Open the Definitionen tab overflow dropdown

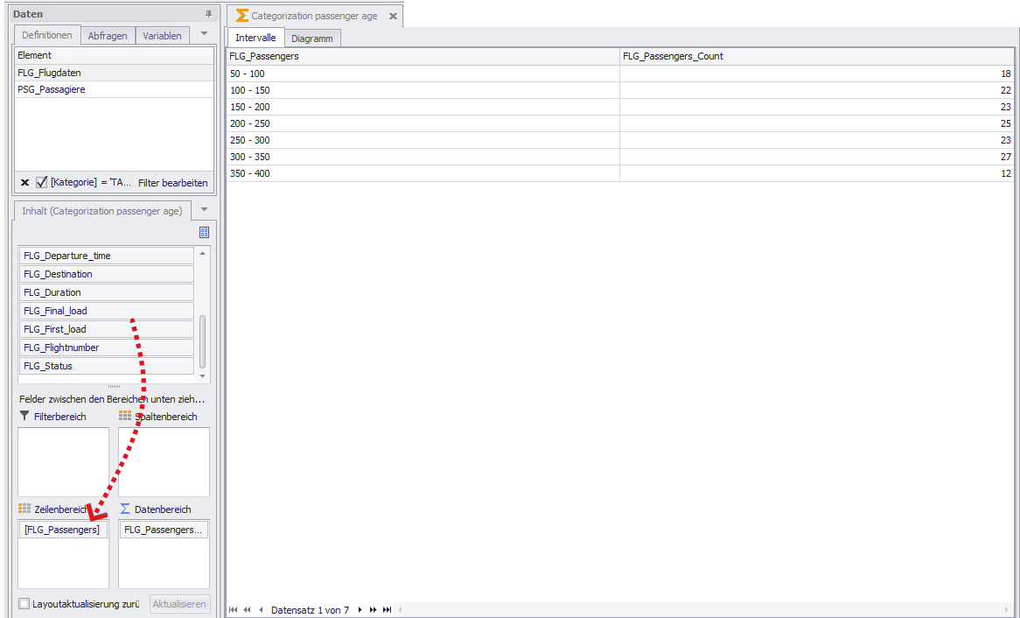pyautogui.click(x=204, y=35)
